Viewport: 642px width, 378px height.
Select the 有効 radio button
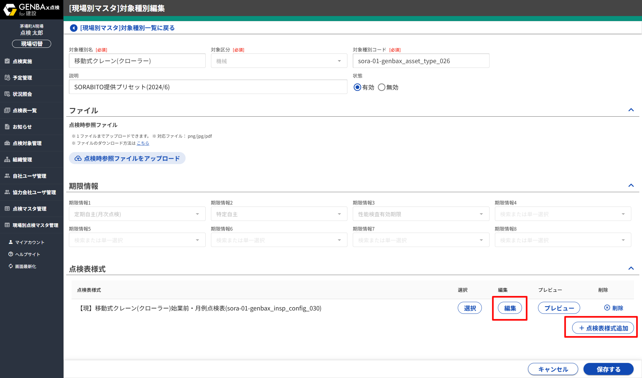click(357, 87)
